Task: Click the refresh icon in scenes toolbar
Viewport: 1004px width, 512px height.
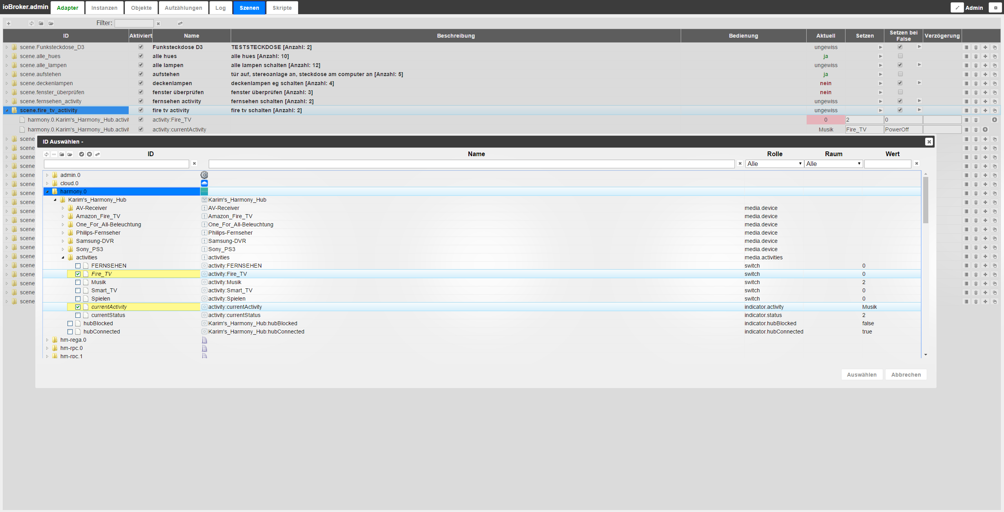Action: (31, 24)
